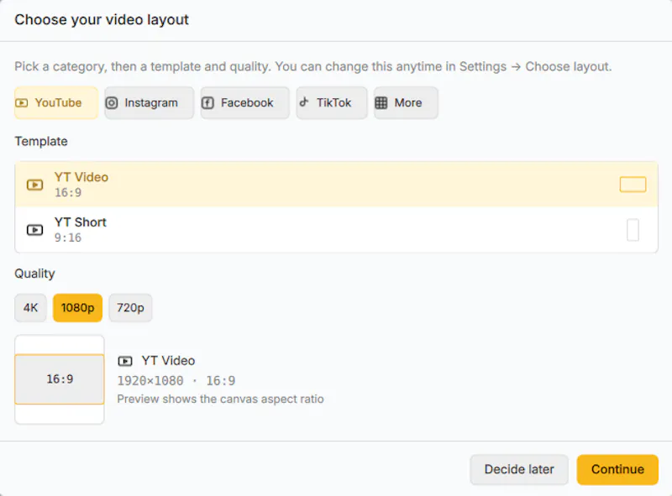
Task: Click the 1920×1080 resolution text
Action: click(x=150, y=381)
